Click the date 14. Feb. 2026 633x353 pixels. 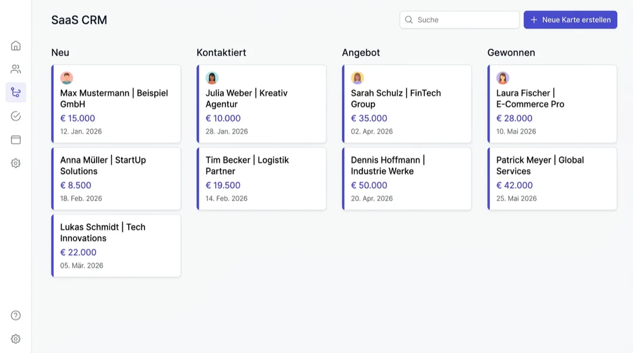tap(226, 198)
